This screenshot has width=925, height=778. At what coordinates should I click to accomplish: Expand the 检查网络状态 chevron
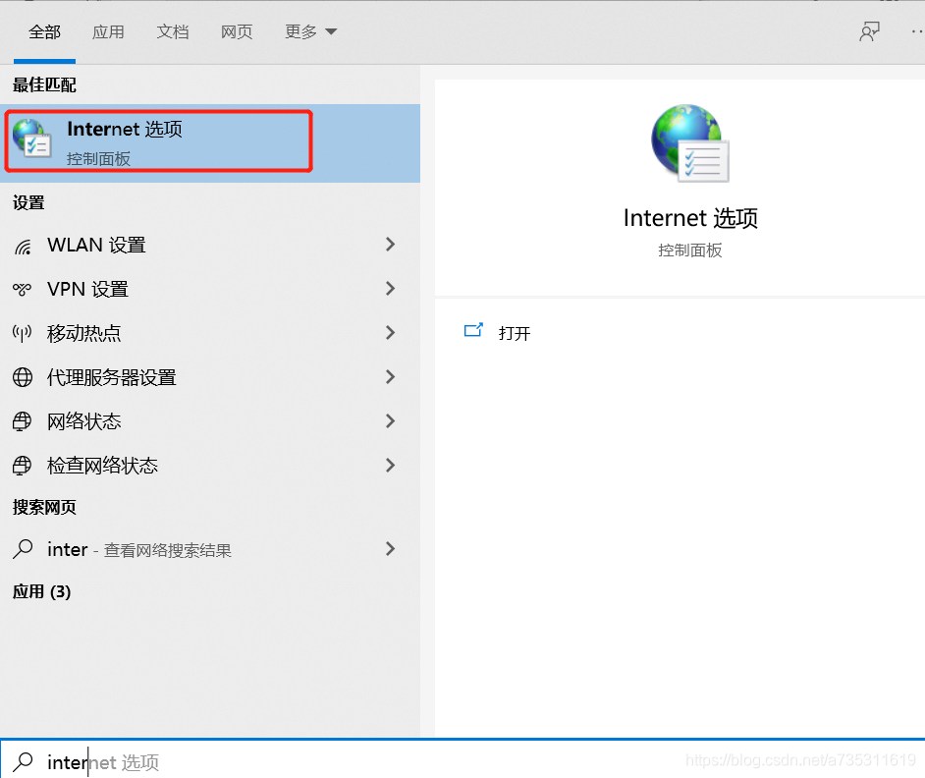(x=390, y=466)
